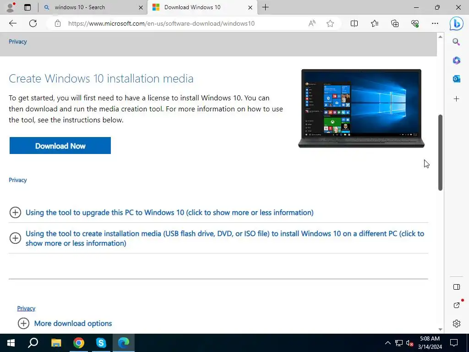Screen dimensions: 469x352
Task: Open sidebar Search tool
Action: point(456,42)
